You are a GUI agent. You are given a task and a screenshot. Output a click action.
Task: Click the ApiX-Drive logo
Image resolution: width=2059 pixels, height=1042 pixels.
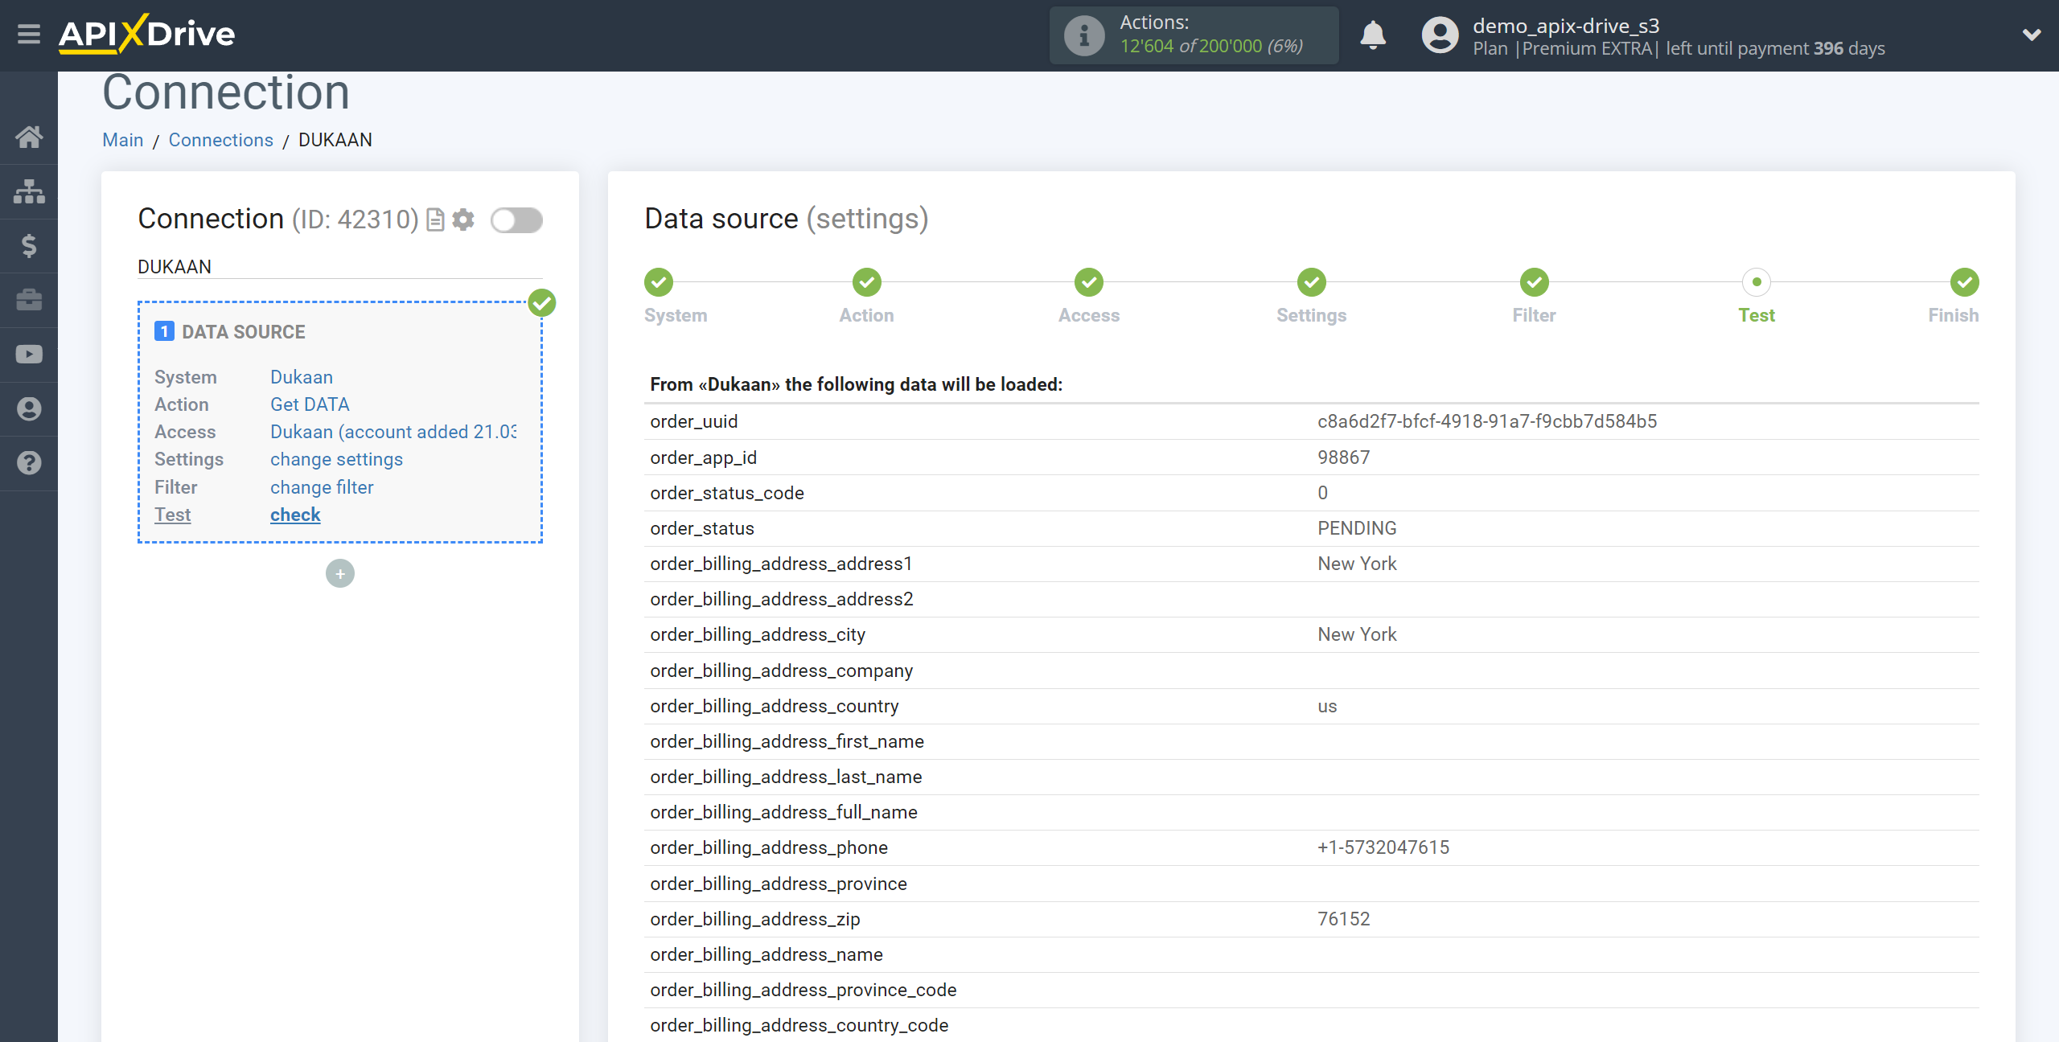point(146,35)
